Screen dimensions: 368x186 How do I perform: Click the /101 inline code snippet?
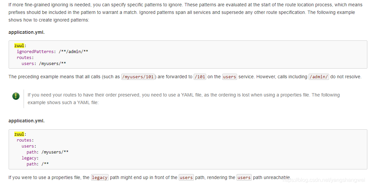200,77
